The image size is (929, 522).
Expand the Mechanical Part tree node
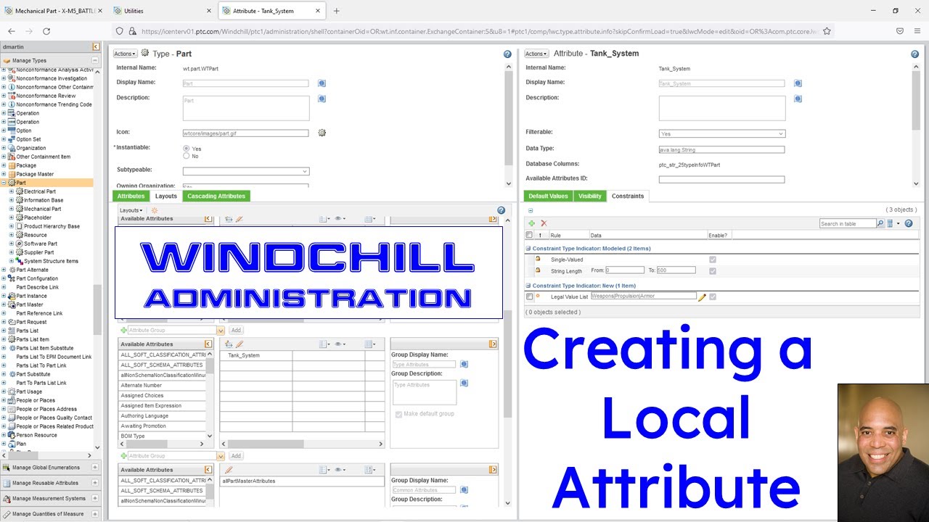tap(12, 209)
